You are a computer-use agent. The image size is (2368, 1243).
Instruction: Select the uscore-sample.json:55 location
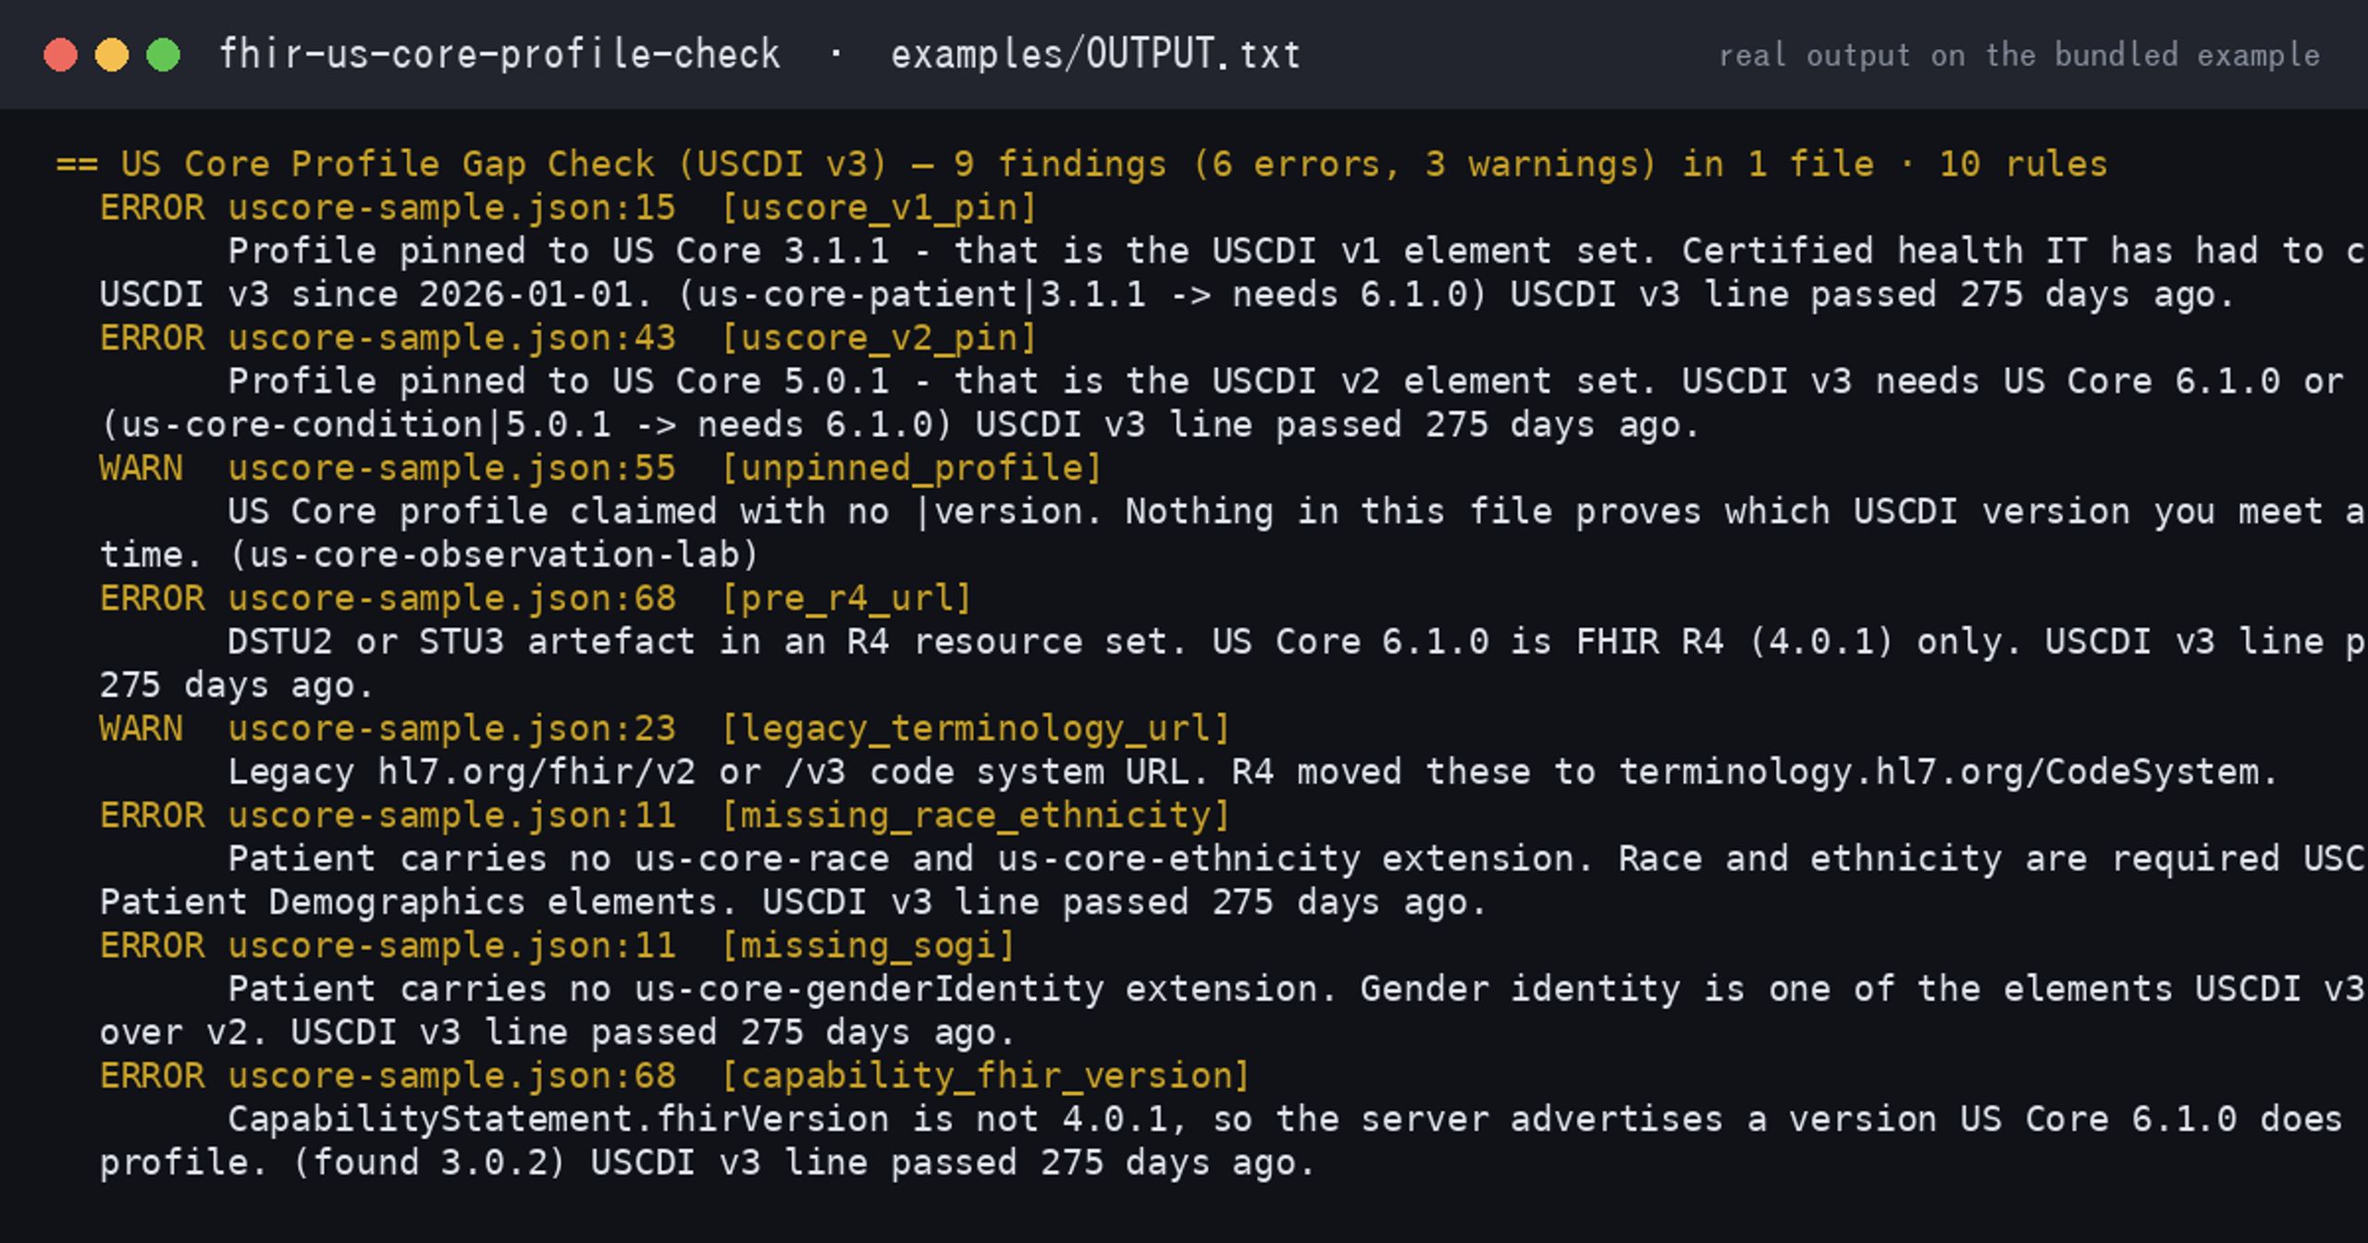point(451,469)
